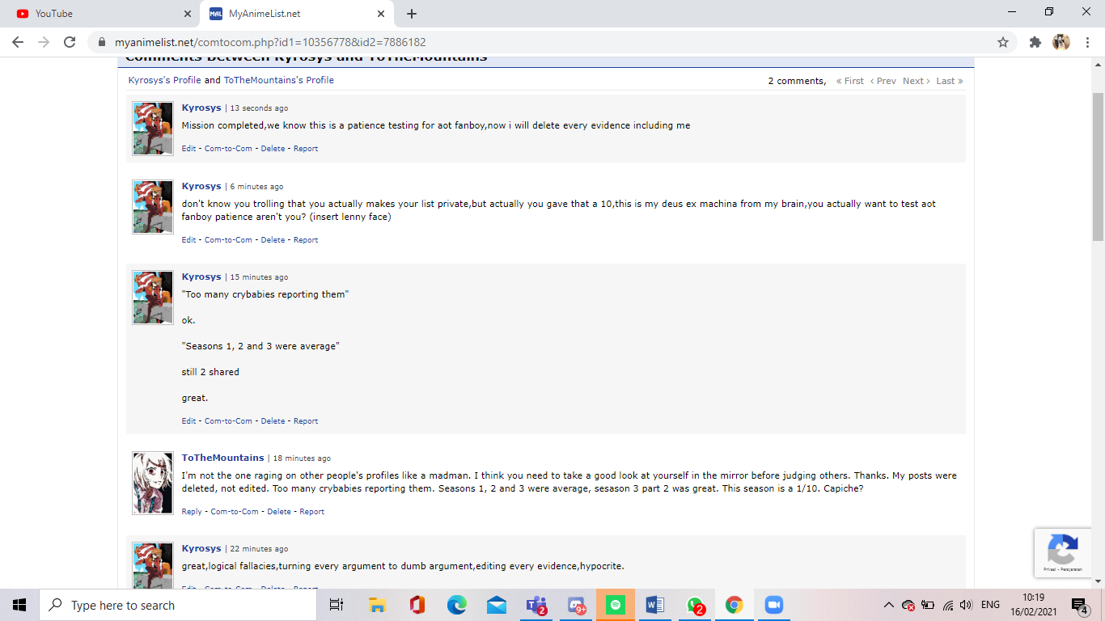
Task: Edit the 15 minutes ago comment
Action: [188, 421]
